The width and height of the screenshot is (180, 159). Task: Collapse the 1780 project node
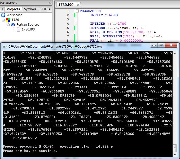(3, 20)
